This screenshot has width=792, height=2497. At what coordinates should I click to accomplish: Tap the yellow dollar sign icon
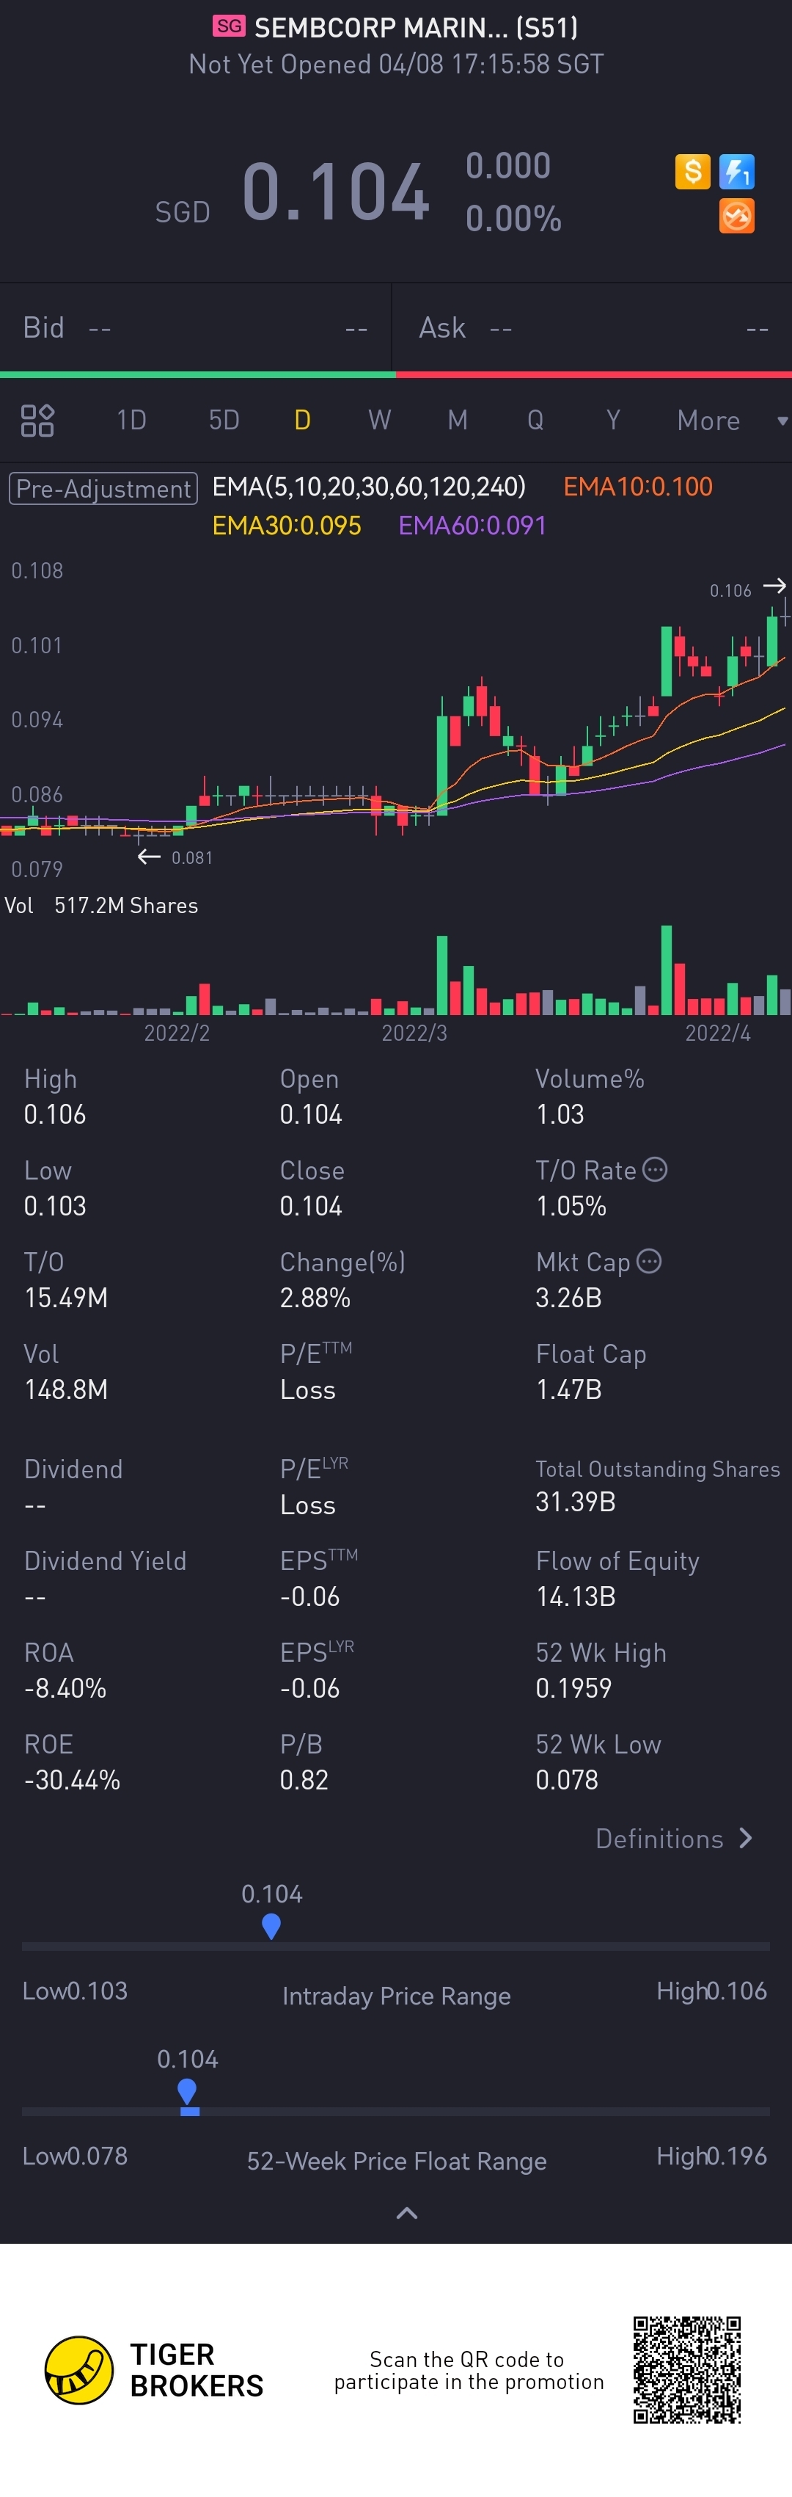pos(692,172)
